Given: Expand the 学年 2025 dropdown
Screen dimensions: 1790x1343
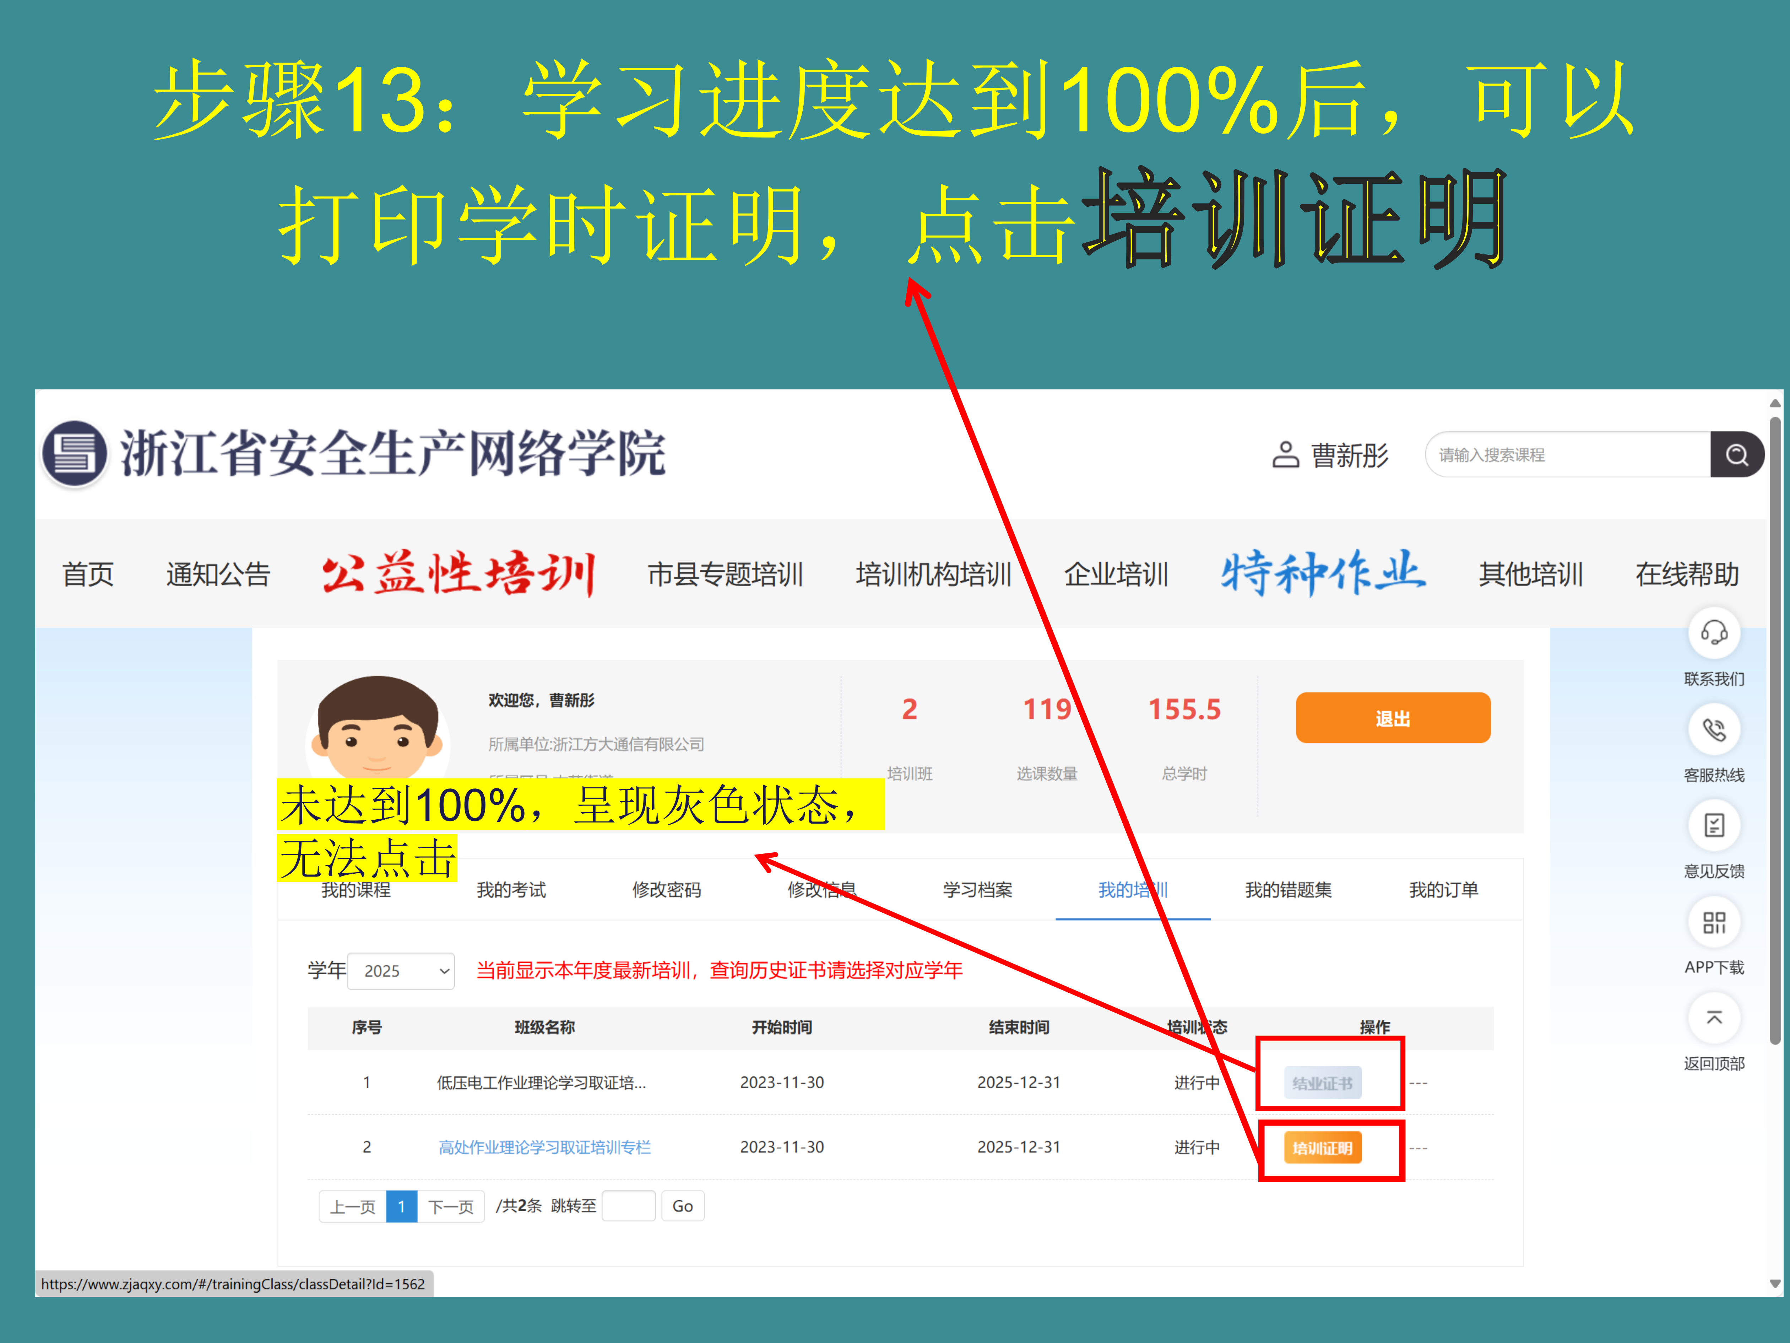Looking at the screenshot, I should 401,971.
